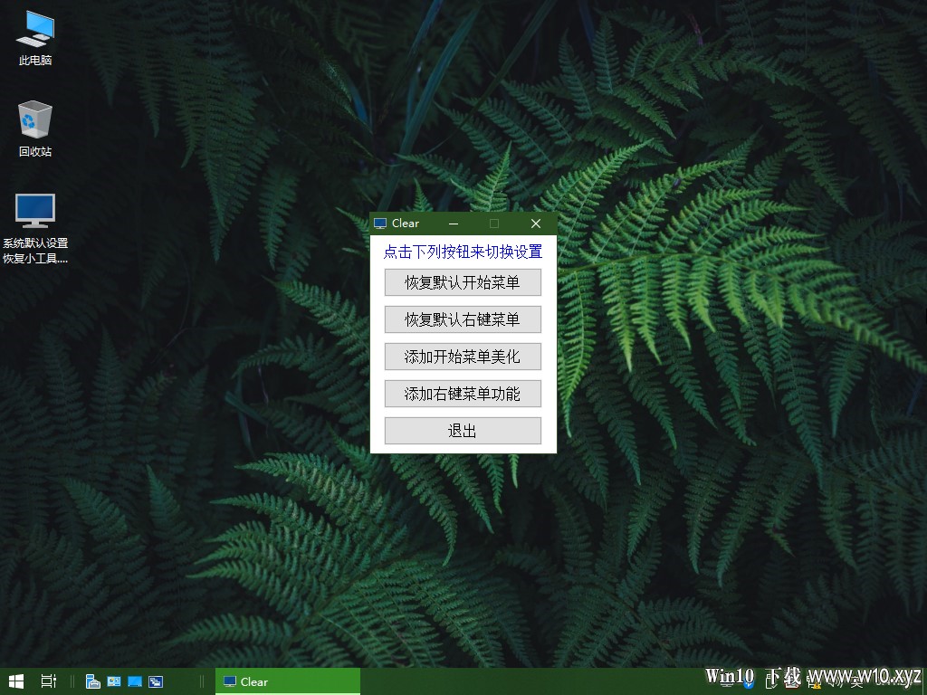The width and height of the screenshot is (927, 695).
Task: Close the Clear window
Action: [x=536, y=224]
